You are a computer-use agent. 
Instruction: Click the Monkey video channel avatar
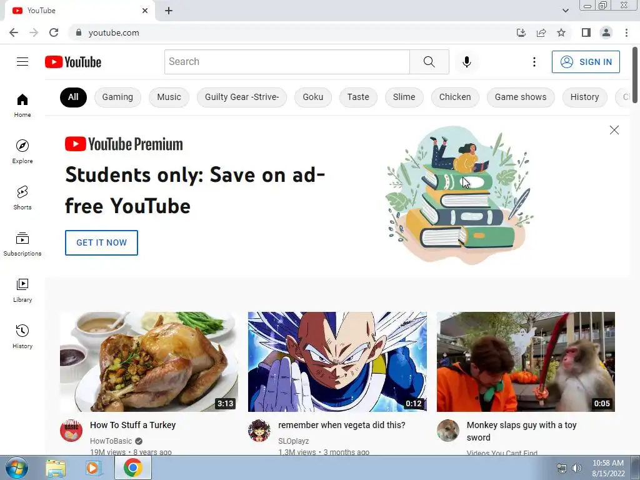pos(447,430)
